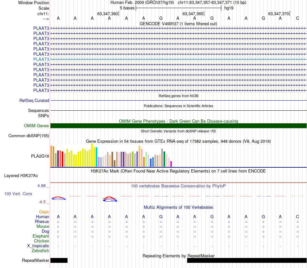Image resolution: width=307 pixels, height=268 pixels.
Task: Click the dark green OMIM gene bar
Action: (178, 126)
